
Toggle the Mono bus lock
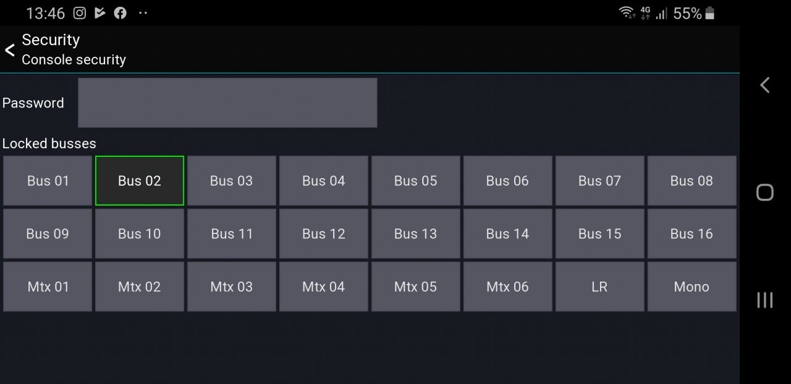tap(692, 286)
